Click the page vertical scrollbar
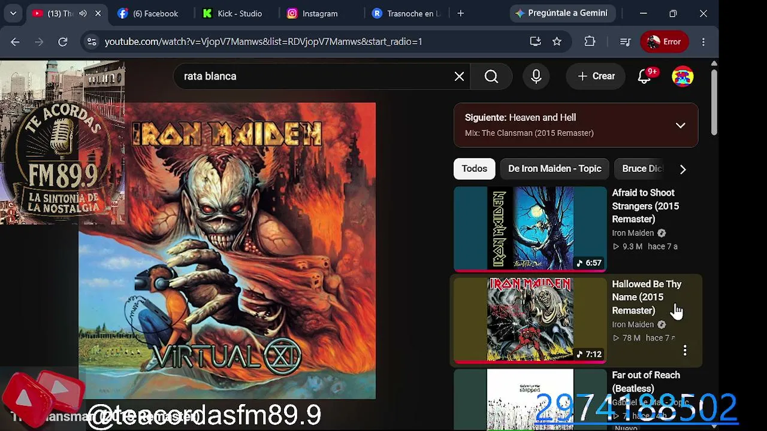The height and width of the screenshot is (431, 767). [x=714, y=102]
